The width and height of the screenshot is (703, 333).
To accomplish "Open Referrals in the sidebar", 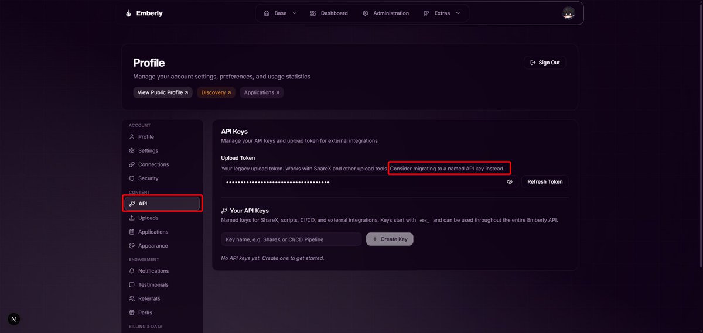I will (x=163, y=298).
